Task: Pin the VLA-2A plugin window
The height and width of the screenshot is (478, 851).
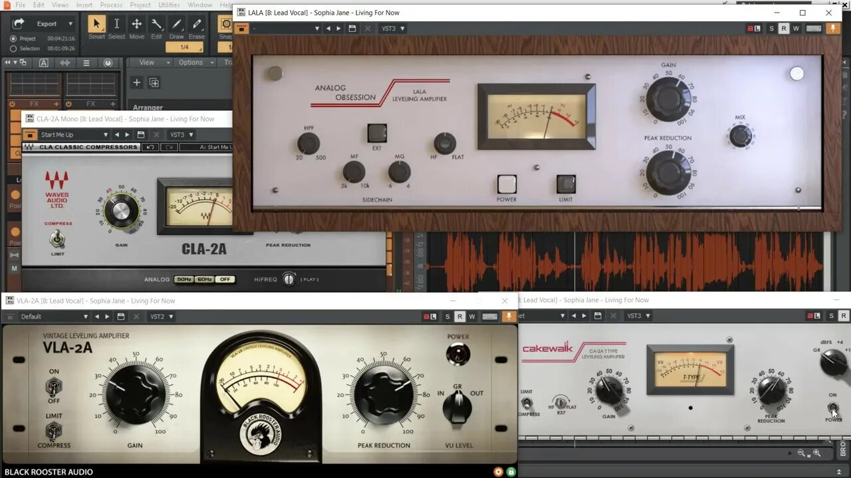Action: click(509, 317)
